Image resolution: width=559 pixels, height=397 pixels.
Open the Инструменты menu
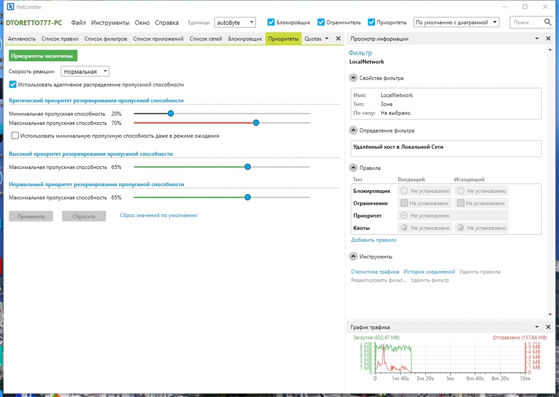(x=110, y=22)
